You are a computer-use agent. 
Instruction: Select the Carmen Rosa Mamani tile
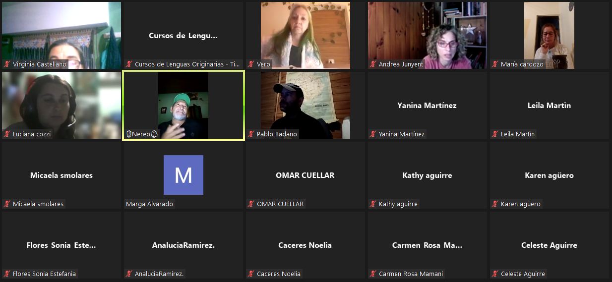427,245
